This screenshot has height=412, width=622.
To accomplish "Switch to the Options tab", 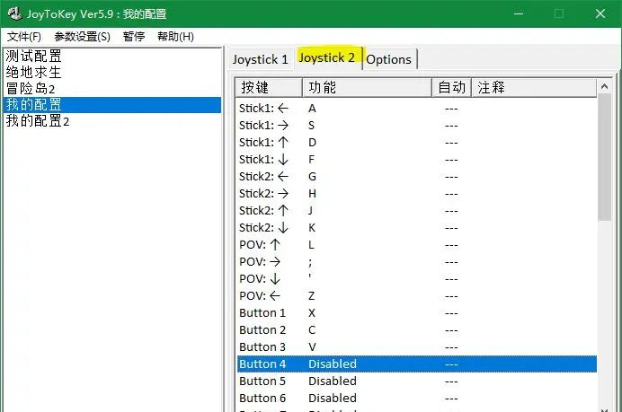I will [388, 59].
